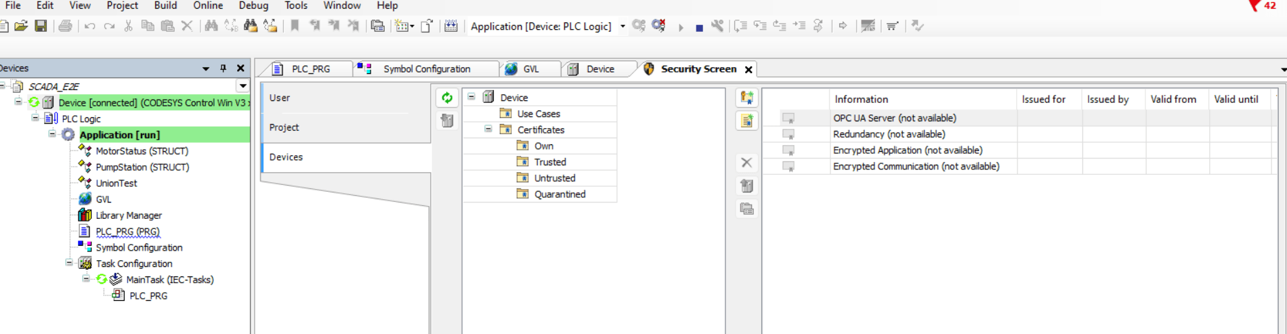Select Encrypted Communication (not available) row
The image size is (1287, 334).
tap(1019, 167)
